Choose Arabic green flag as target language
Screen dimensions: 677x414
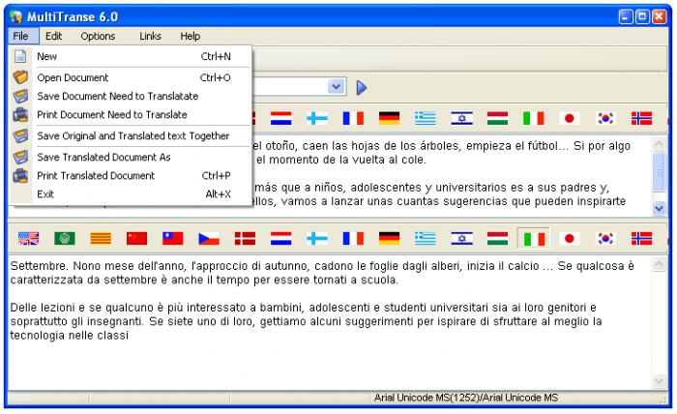(65, 238)
